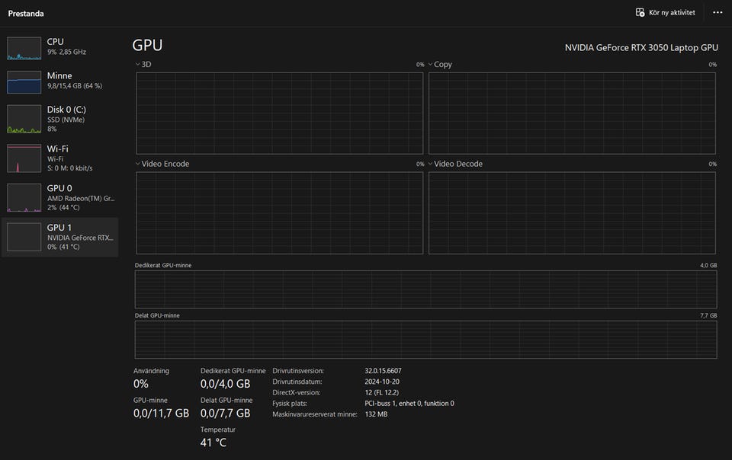The width and height of the screenshot is (732, 460).
Task: Click the 3D usage graph area
Action: coord(279,113)
